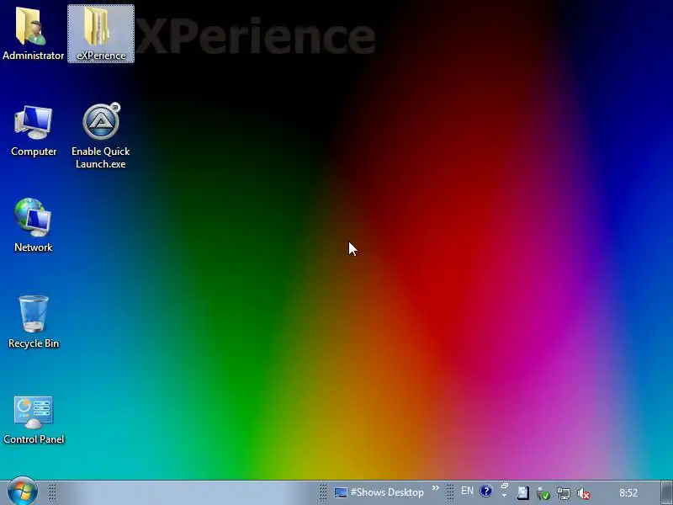This screenshot has height=505, width=673.
Task: Open the EN language indicator
Action: click(x=467, y=492)
